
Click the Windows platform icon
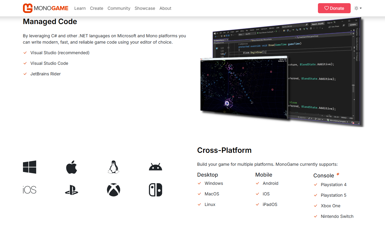coord(30,167)
